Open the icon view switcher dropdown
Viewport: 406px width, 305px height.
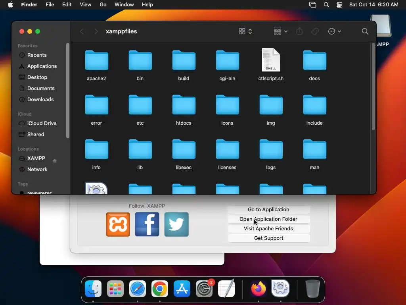(x=245, y=31)
